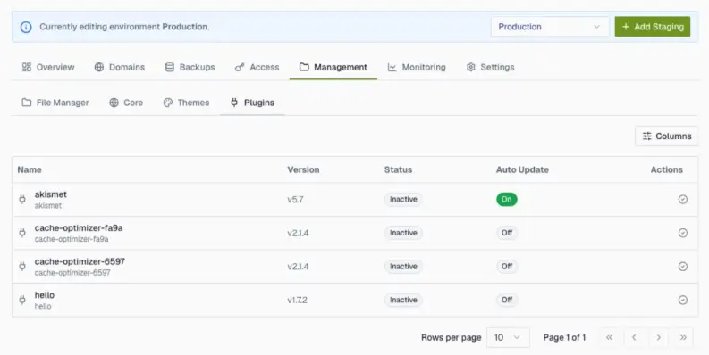The height and width of the screenshot is (355, 709).
Task: Click the Add Staging button
Action: pos(653,27)
